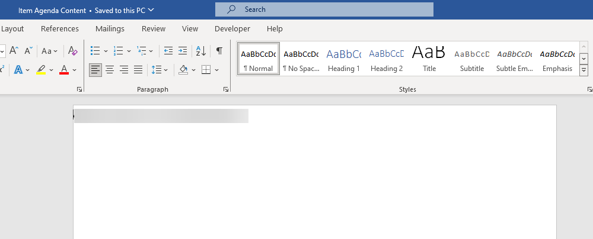Open shading color dropdown arrow
This screenshot has width=593, height=239.
[194, 70]
